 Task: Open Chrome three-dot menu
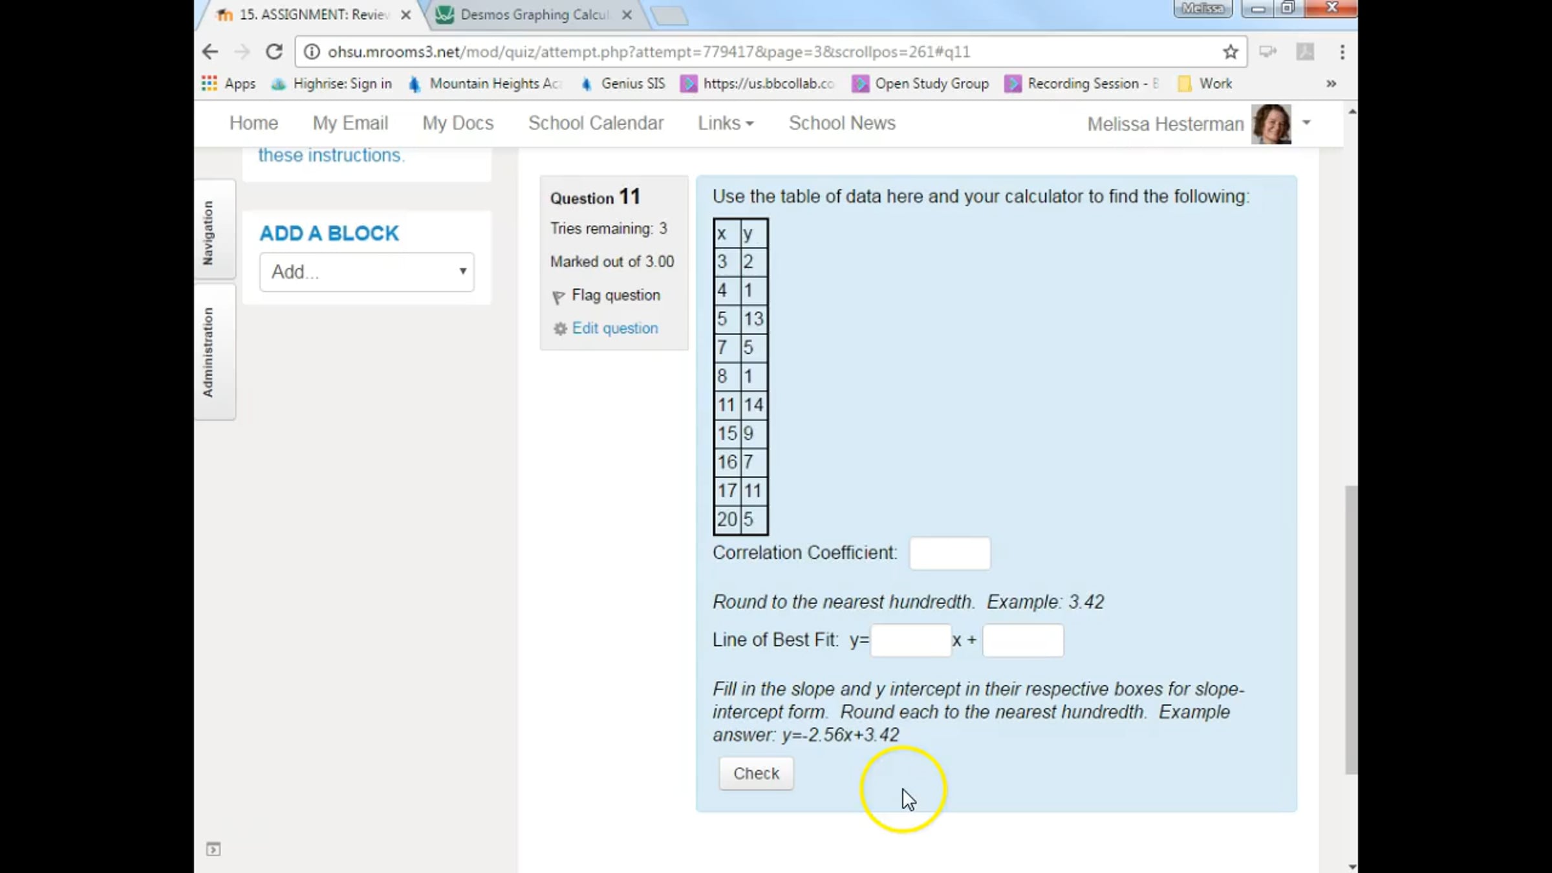1342,52
